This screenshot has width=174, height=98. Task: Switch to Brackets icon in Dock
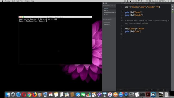153,94
